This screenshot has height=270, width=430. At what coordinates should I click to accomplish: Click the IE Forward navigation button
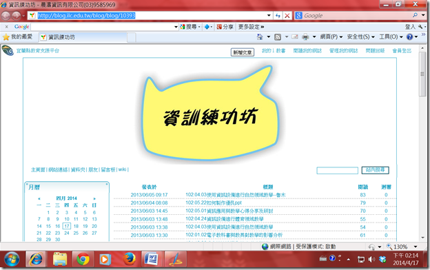[17, 16]
